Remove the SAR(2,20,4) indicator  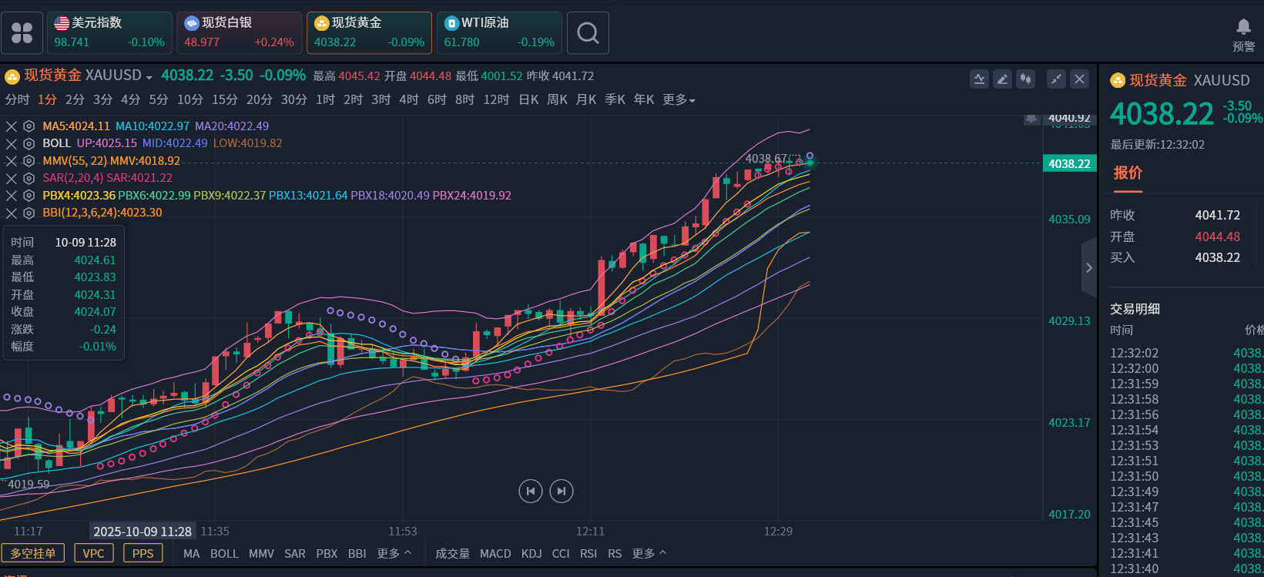pyautogui.click(x=12, y=178)
